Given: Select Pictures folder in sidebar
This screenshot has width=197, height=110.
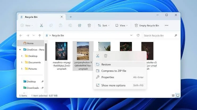Looking at the screenshot, I should click(x=31, y=69).
